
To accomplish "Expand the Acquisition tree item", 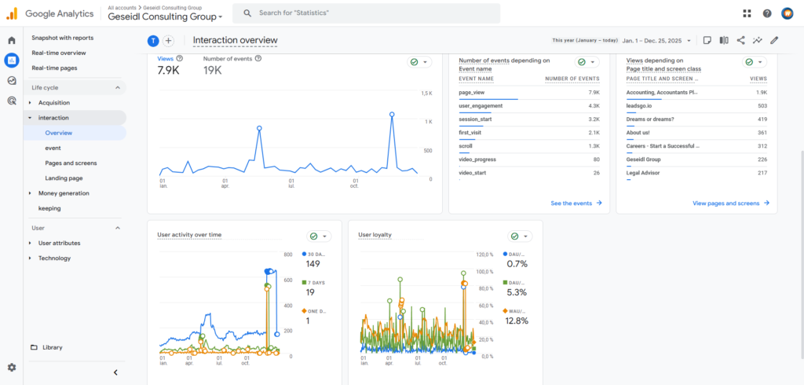I will click(x=31, y=103).
